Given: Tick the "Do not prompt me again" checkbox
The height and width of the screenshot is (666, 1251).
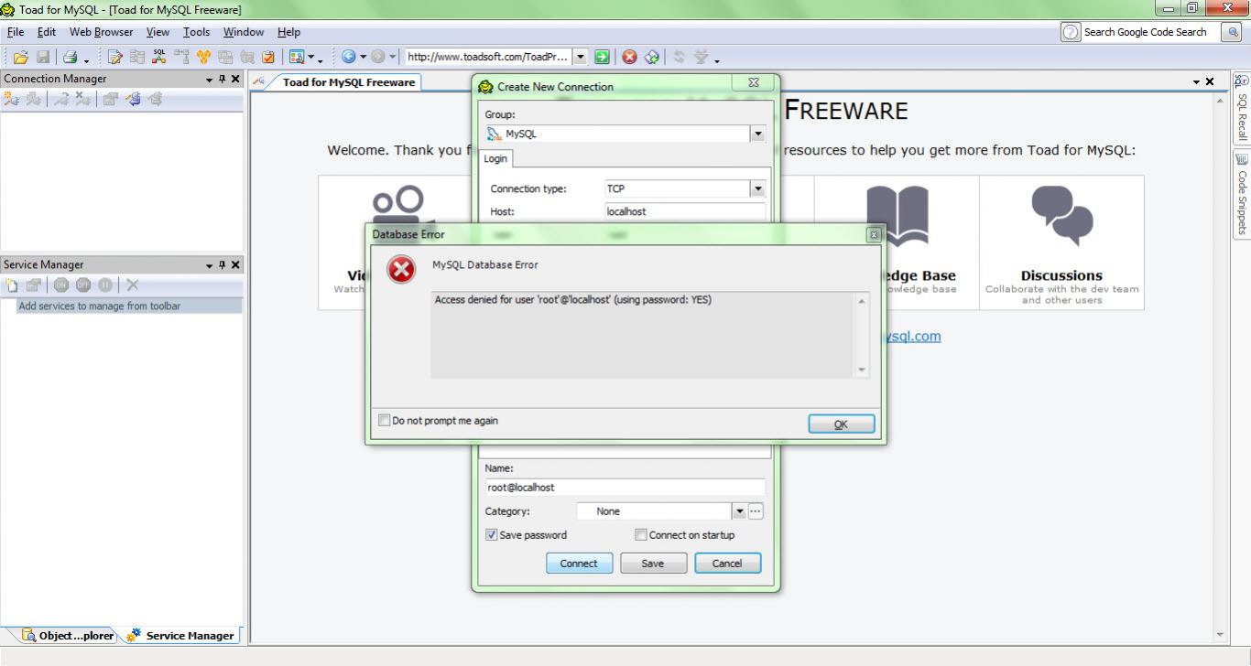Looking at the screenshot, I should [384, 421].
